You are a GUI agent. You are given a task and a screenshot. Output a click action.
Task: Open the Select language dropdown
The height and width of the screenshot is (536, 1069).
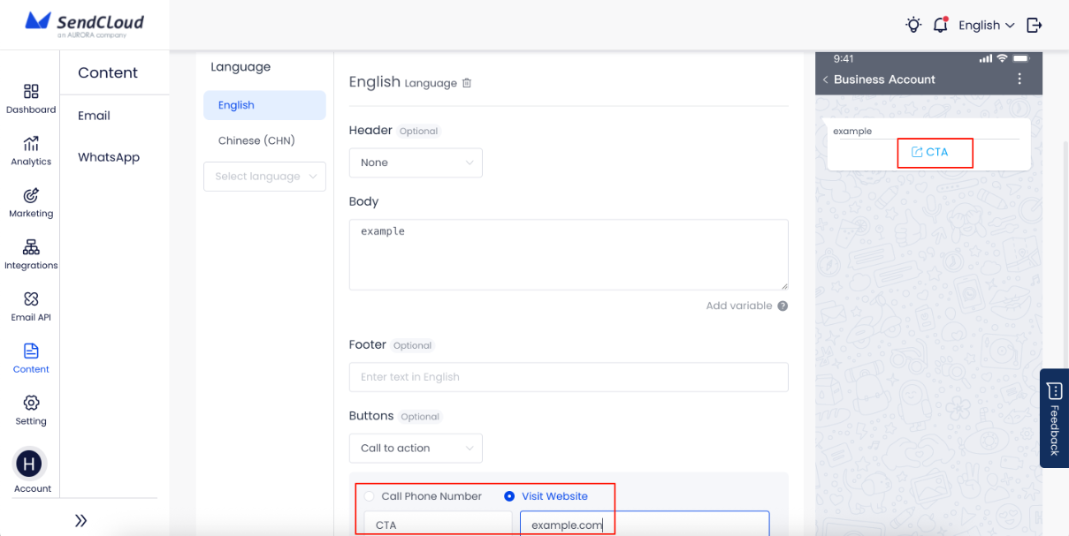(264, 177)
